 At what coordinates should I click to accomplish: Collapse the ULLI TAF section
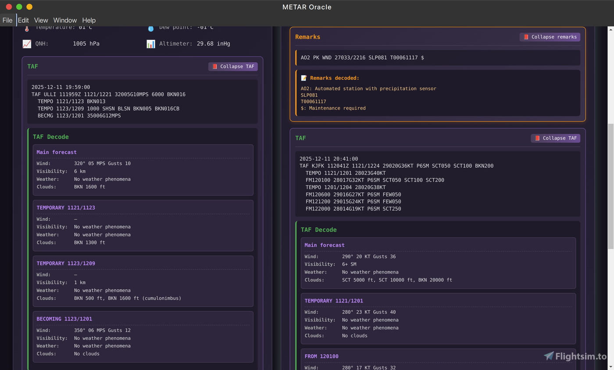pos(233,67)
